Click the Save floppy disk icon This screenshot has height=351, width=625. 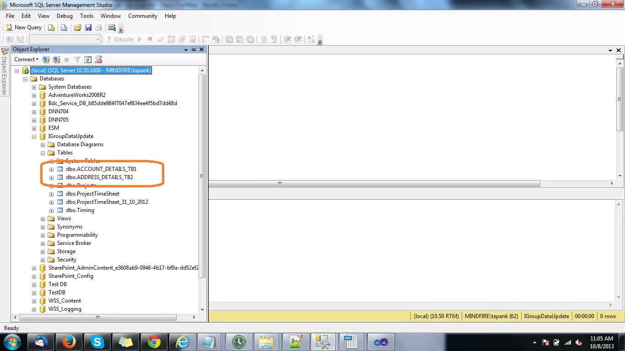tap(88, 27)
